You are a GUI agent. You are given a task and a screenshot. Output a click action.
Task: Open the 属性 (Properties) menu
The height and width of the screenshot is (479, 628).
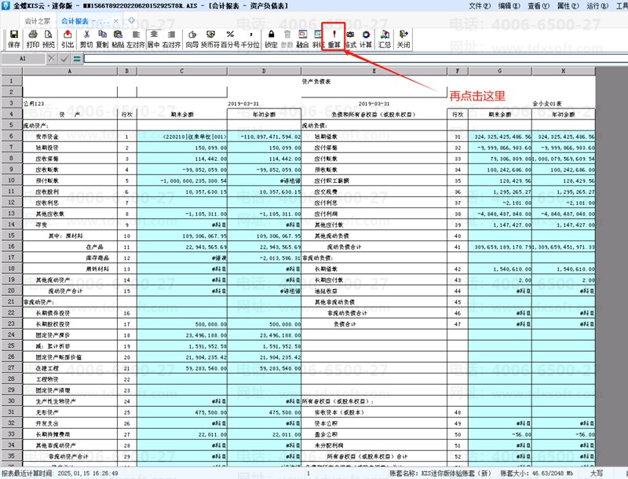coord(568,5)
